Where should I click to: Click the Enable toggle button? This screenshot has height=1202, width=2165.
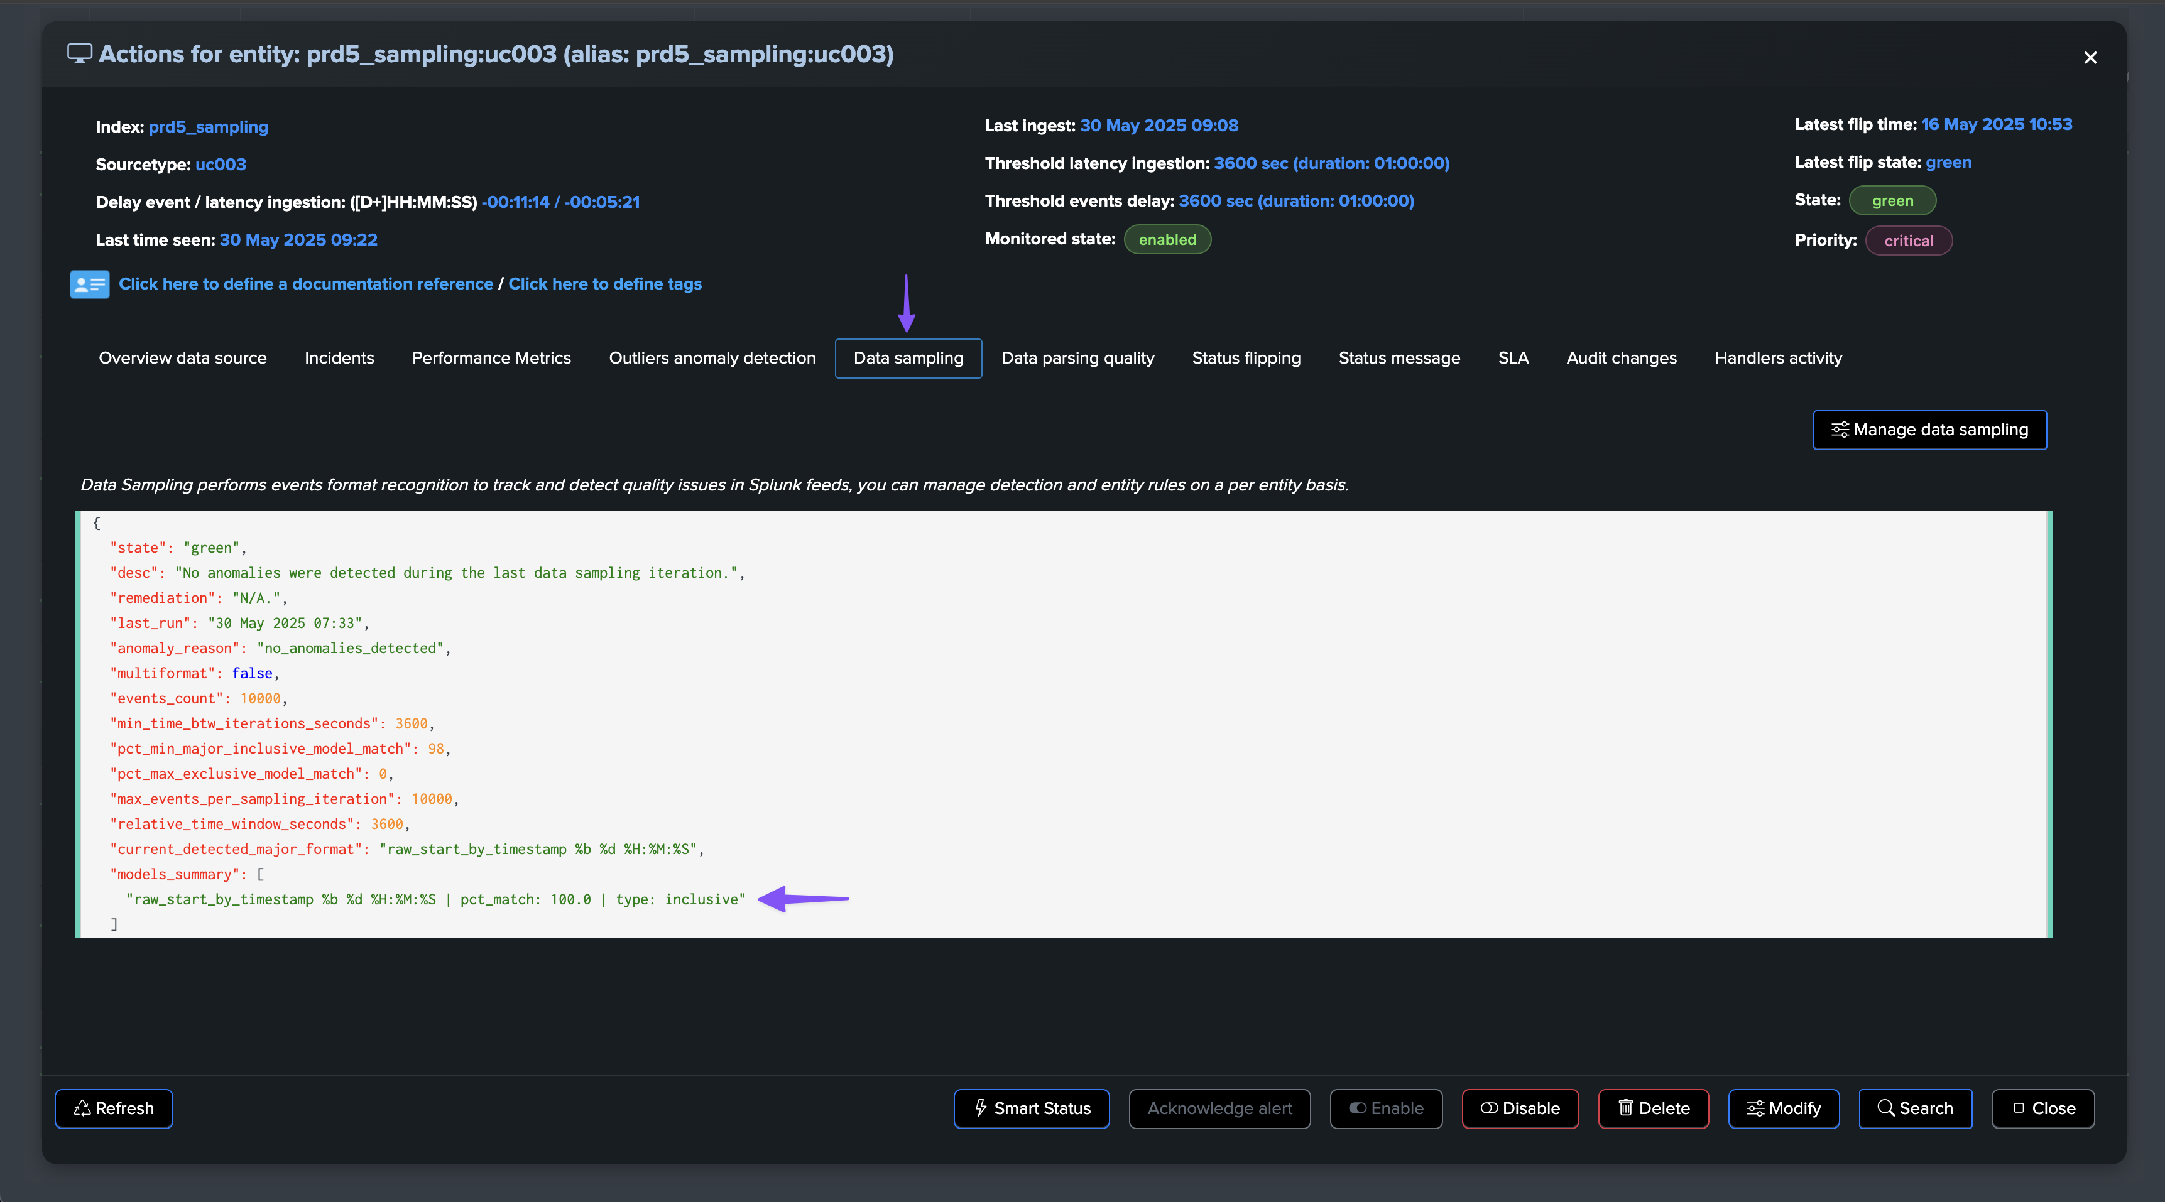click(1386, 1108)
